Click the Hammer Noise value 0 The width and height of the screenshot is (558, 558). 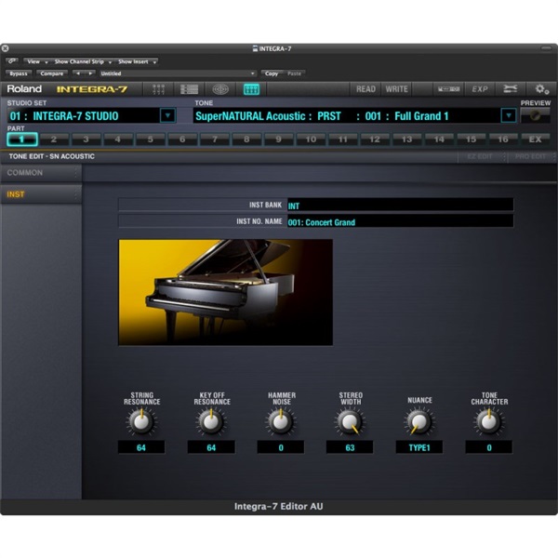(x=281, y=447)
